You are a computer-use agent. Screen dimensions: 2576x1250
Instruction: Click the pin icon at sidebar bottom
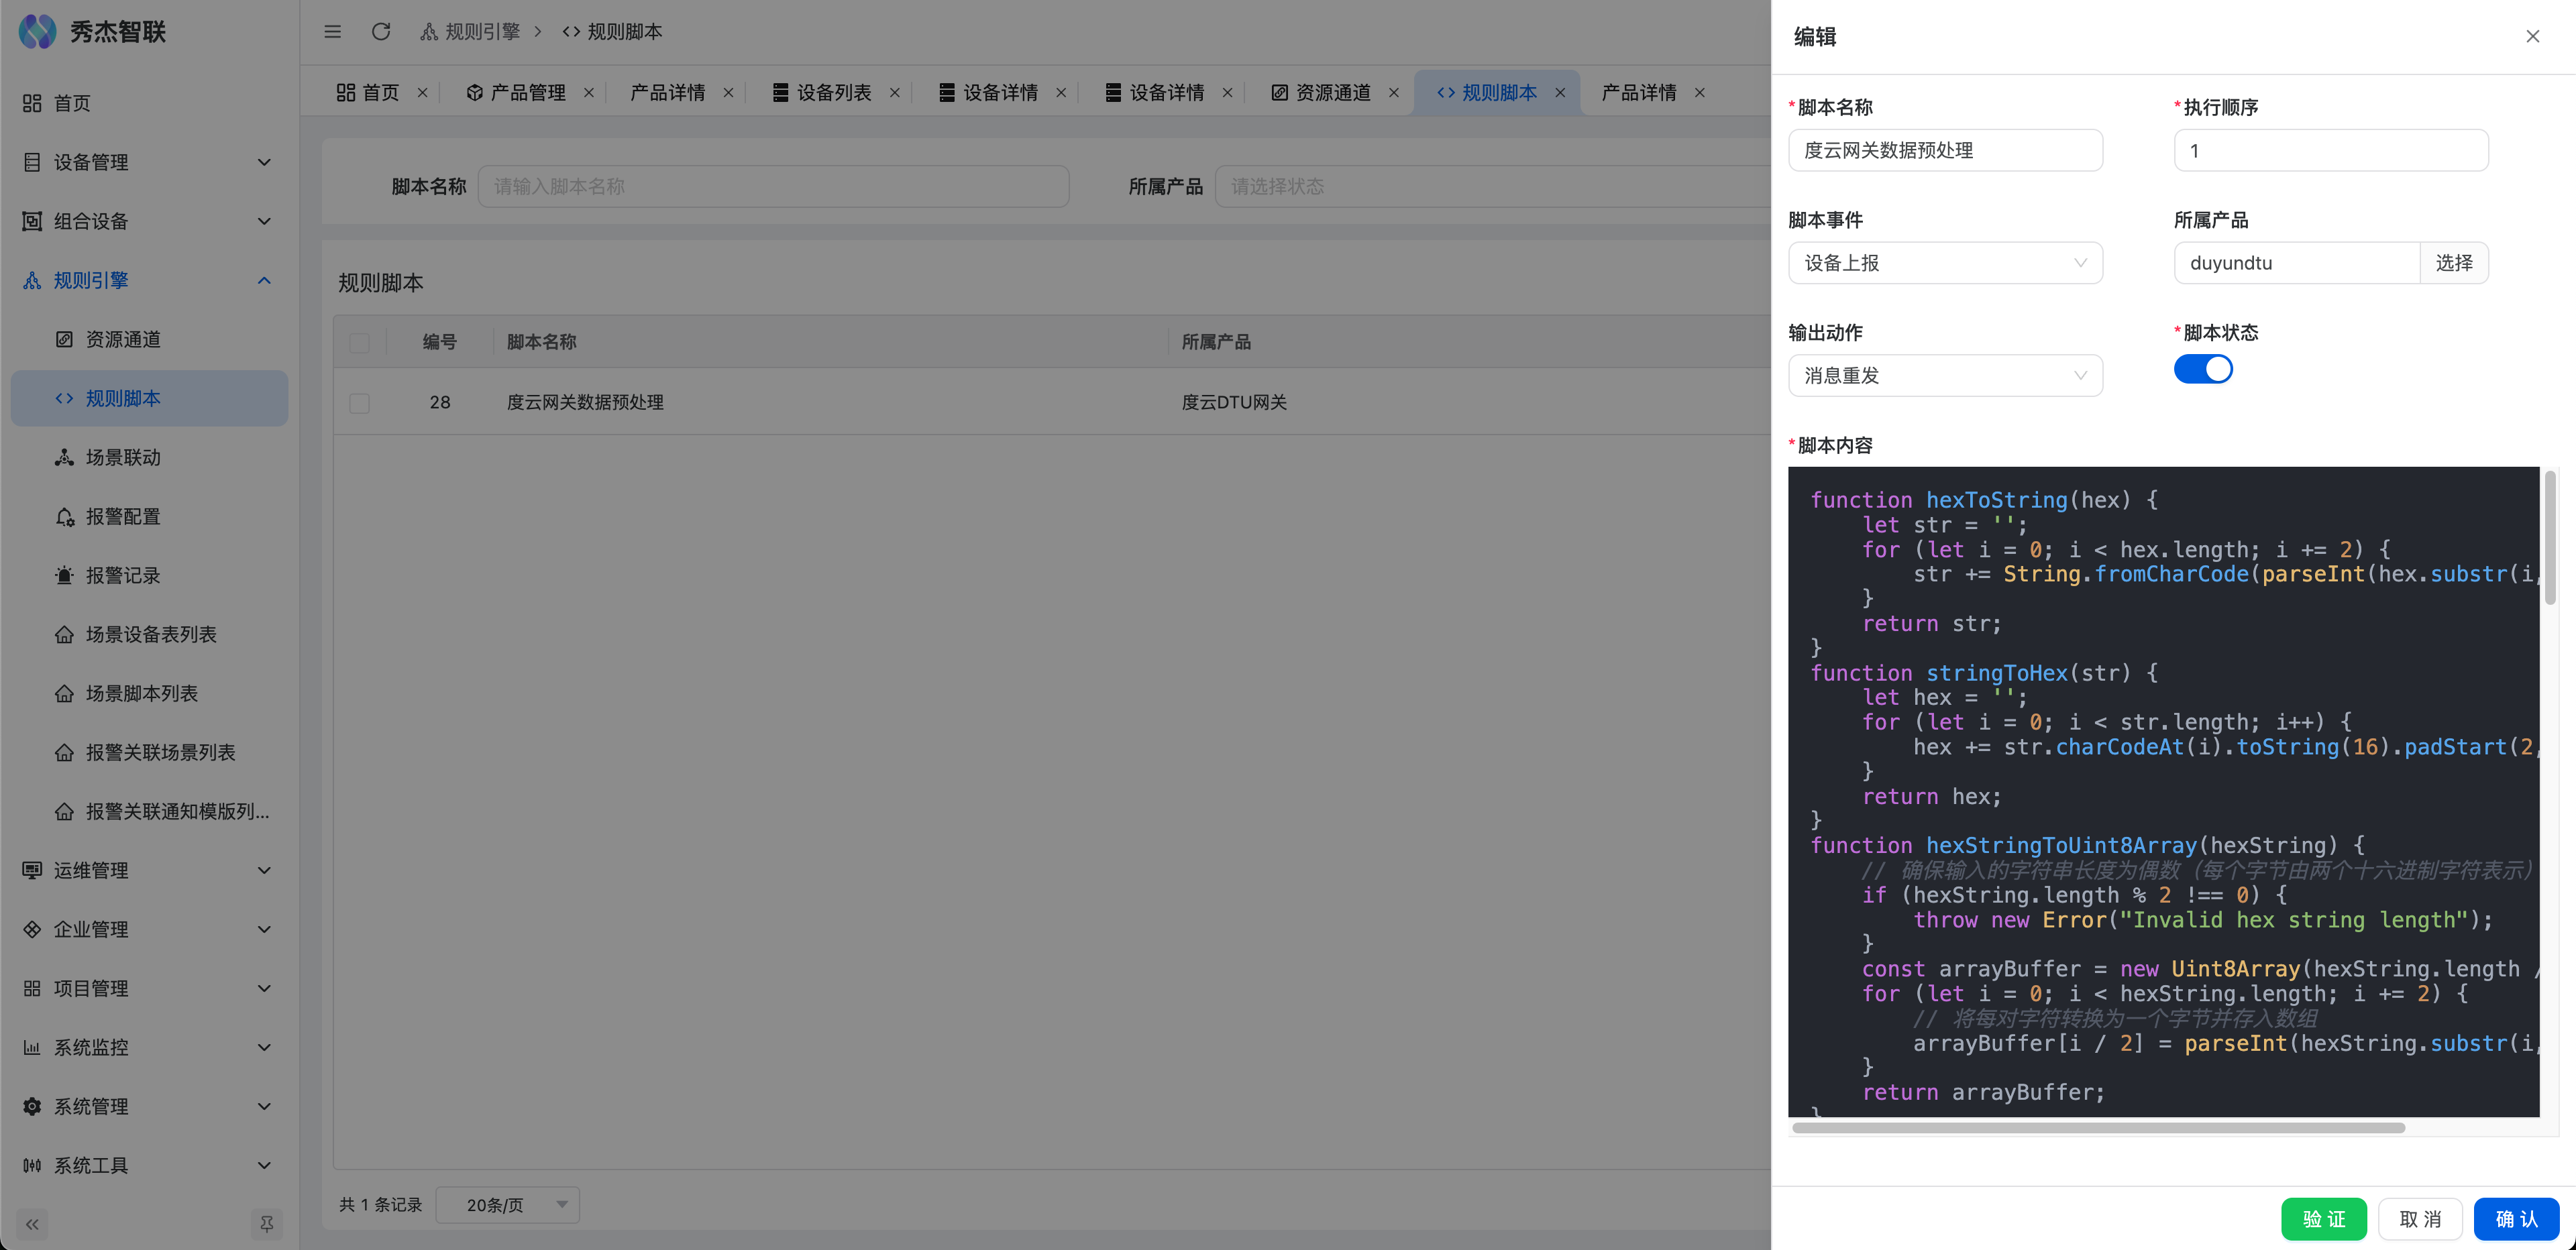266,1224
